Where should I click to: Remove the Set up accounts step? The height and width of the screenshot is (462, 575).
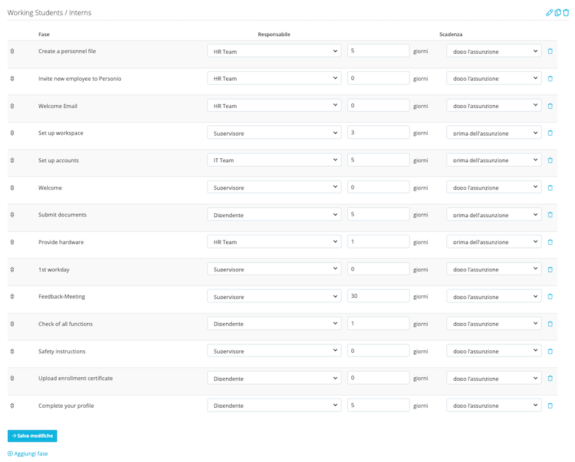(x=550, y=160)
